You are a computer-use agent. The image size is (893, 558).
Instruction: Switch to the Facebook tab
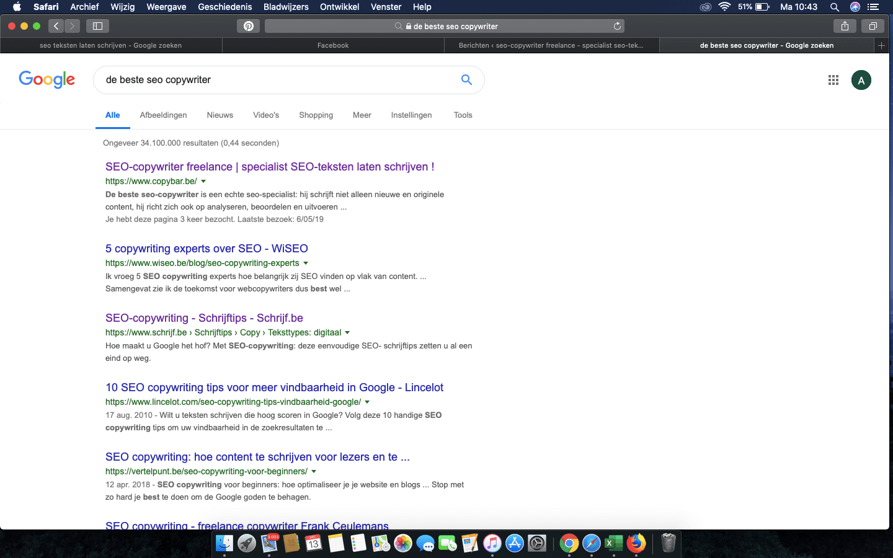click(x=333, y=45)
